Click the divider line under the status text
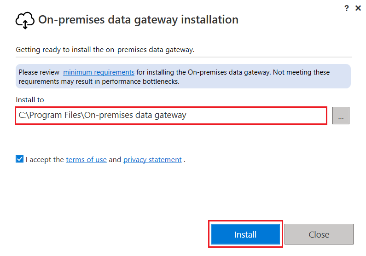Screen dimensions: 366x256 (x=184, y=57)
